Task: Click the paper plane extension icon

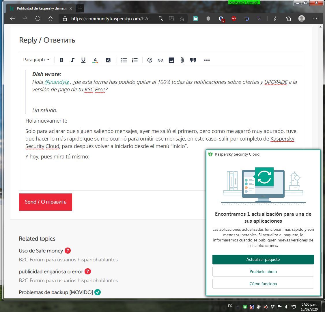Action: click(259, 19)
